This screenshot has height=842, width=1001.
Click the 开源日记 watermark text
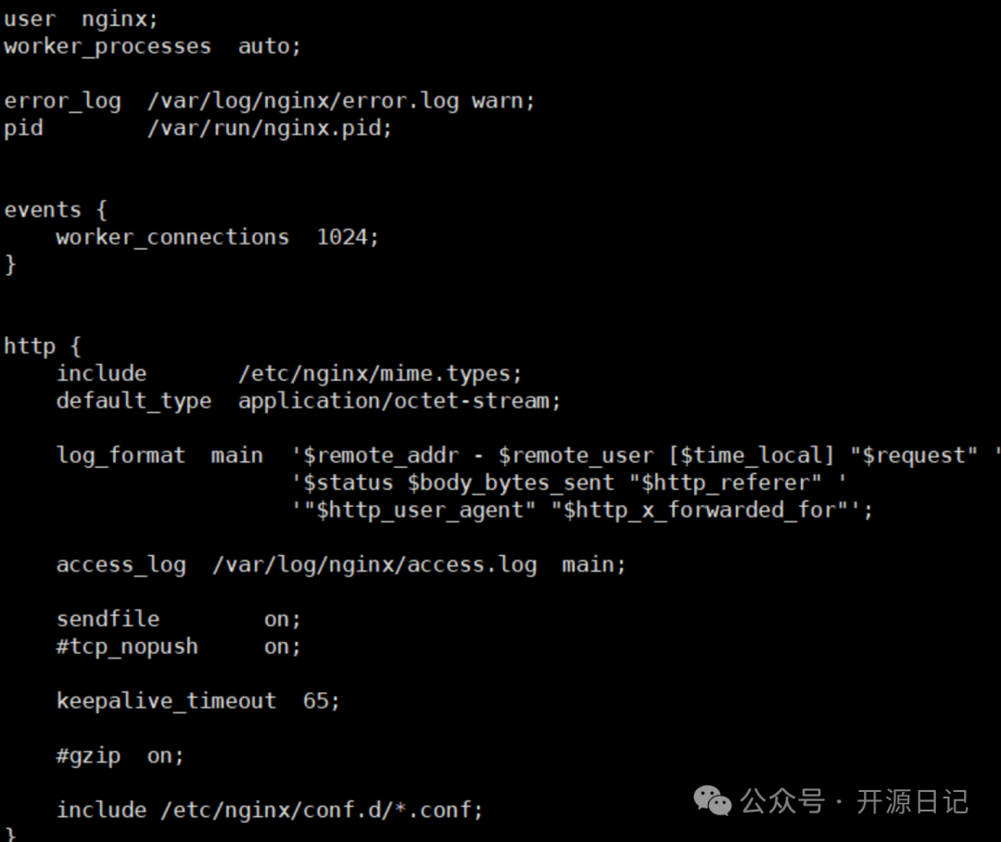click(x=912, y=801)
